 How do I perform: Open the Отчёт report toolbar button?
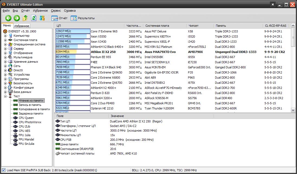[x=59, y=18]
